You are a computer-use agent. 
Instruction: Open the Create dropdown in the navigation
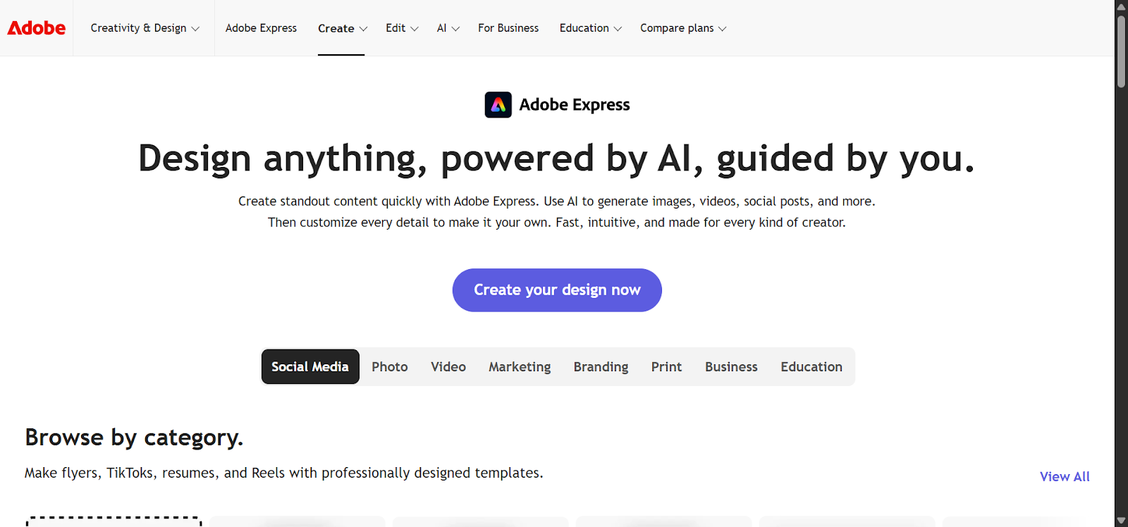tap(342, 29)
